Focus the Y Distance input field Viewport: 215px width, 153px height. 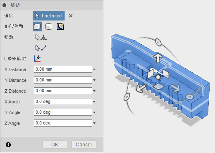coord(63,80)
